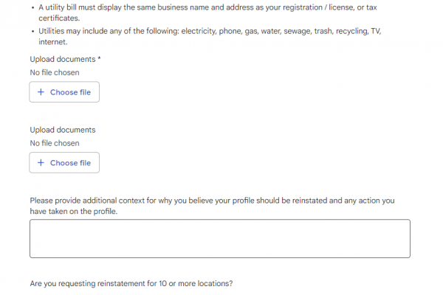Click the 'certificates.' text in first bullet

tap(59, 18)
